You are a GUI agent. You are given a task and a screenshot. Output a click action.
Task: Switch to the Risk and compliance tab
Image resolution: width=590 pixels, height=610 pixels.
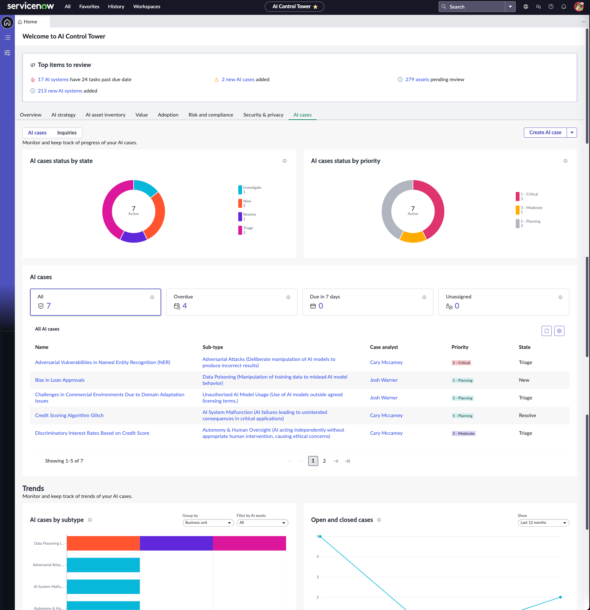[211, 115]
